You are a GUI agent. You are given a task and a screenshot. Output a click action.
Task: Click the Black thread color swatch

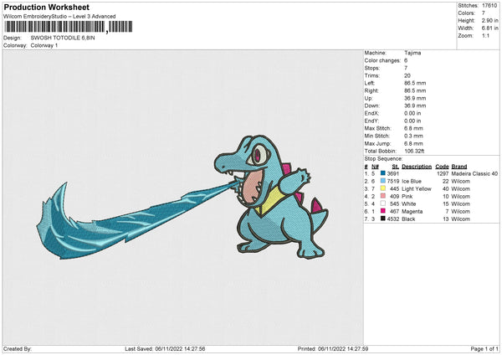(383, 219)
